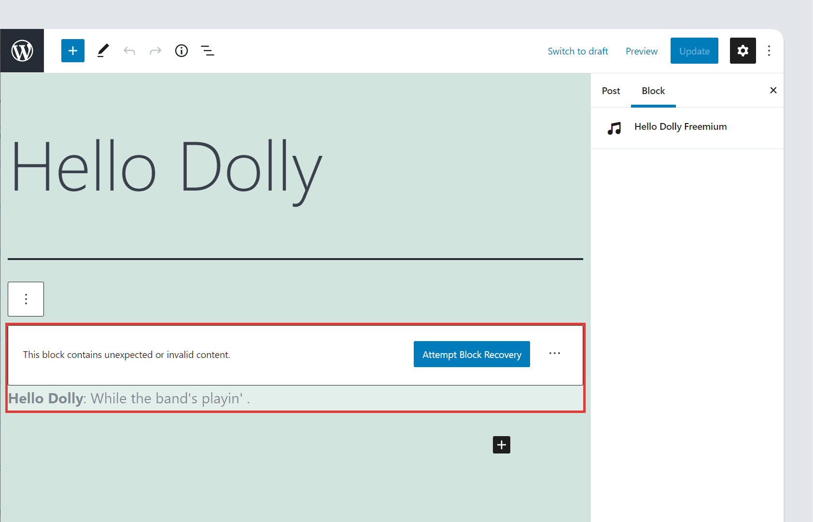Click the Update button
This screenshot has width=813, height=522.
[x=694, y=51]
